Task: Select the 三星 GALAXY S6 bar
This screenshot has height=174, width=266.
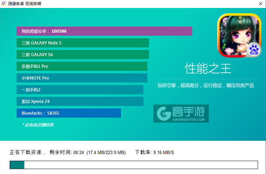Action: click(83, 54)
